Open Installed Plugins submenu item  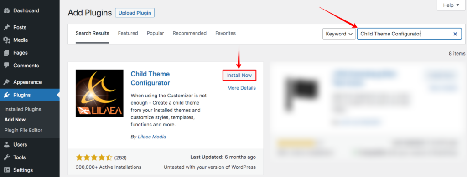pos(23,109)
